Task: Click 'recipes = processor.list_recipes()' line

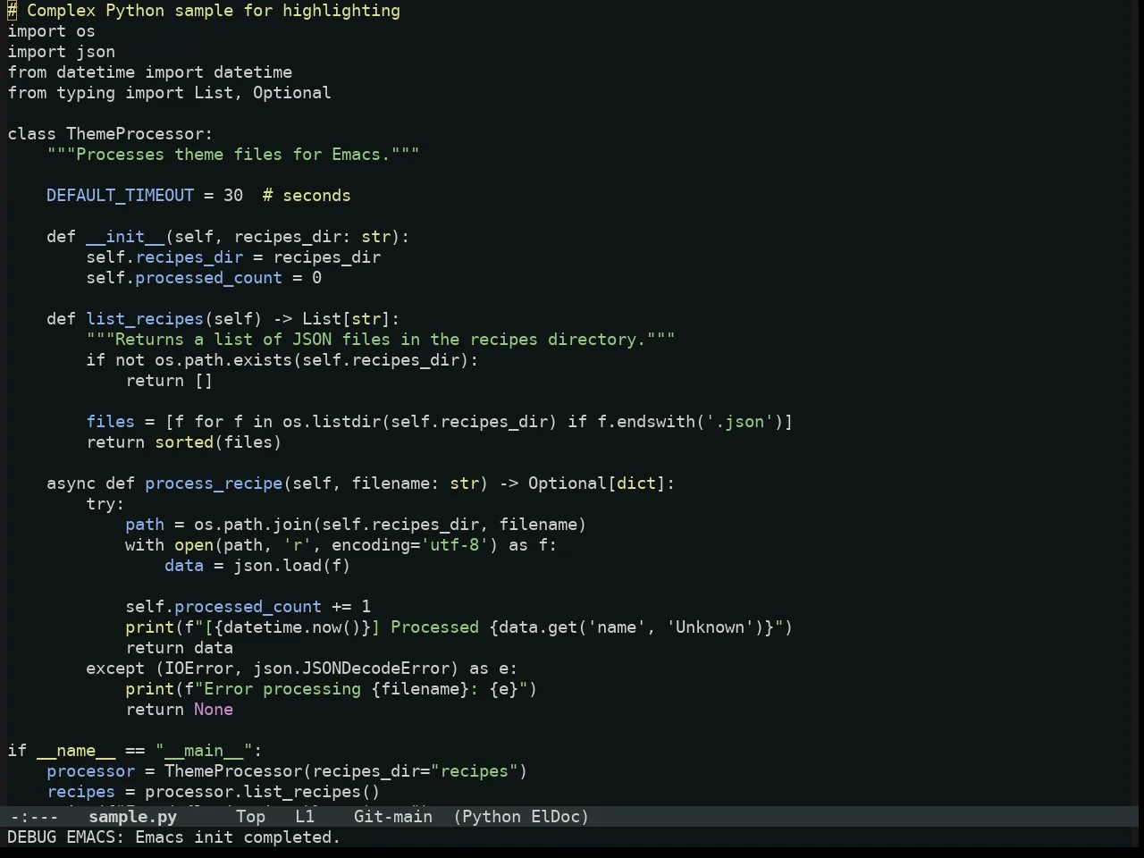Action: click(214, 792)
